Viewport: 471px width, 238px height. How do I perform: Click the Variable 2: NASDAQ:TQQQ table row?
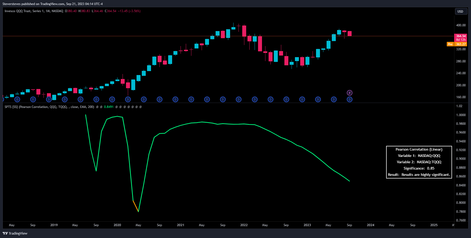point(419,162)
